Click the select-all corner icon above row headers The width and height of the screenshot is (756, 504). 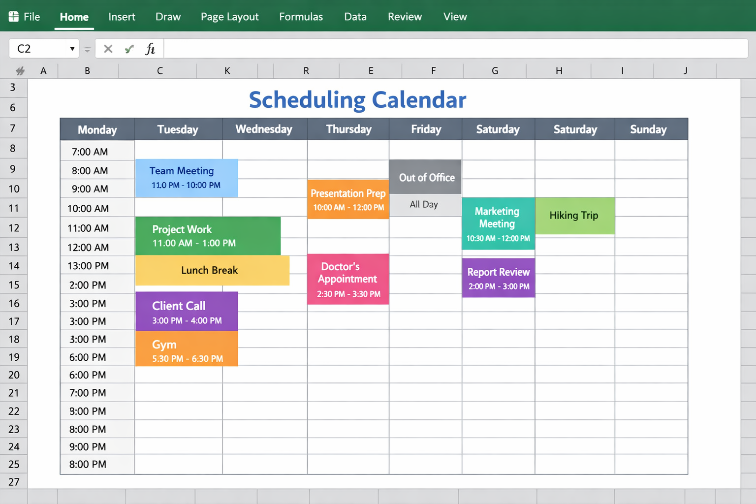pyautogui.click(x=20, y=71)
